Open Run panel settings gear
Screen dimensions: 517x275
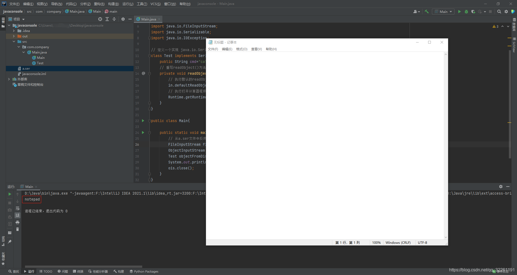(501, 187)
